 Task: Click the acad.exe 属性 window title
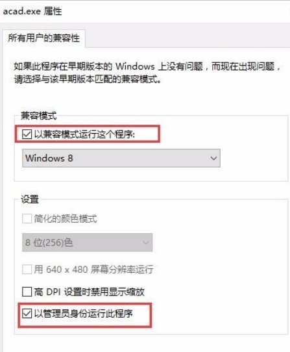[x=32, y=11]
